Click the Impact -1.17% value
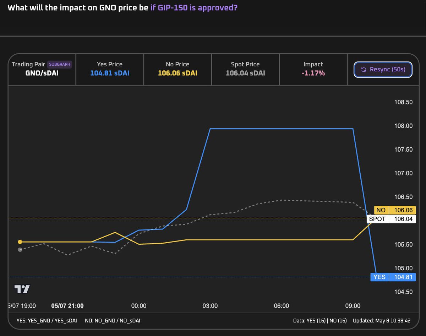 click(x=313, y=73)
